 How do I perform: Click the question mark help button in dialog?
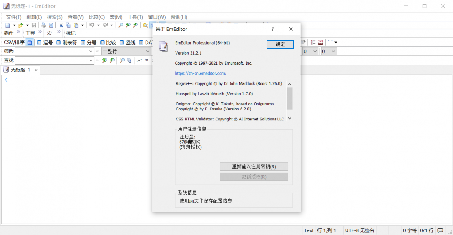[272, 29]
